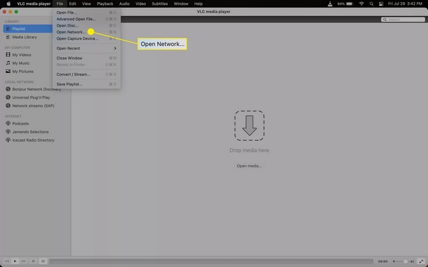Click the playlist toggle button in bottom bar

(x=43, y=261)
